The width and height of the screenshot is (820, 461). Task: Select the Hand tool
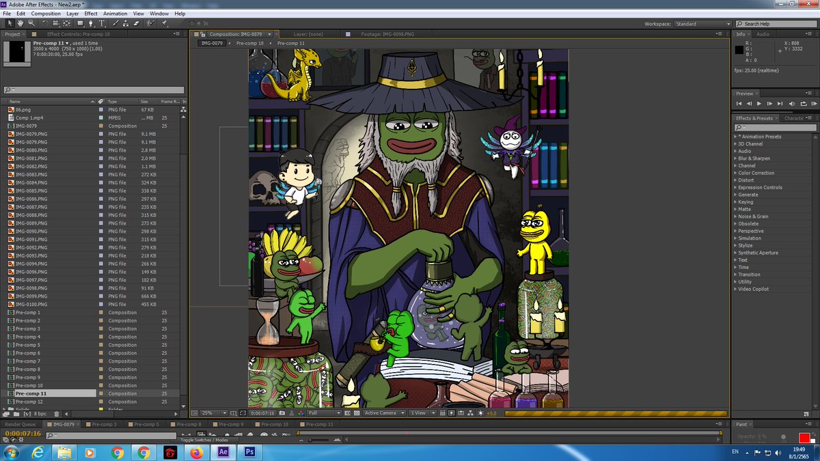(20, 23)
